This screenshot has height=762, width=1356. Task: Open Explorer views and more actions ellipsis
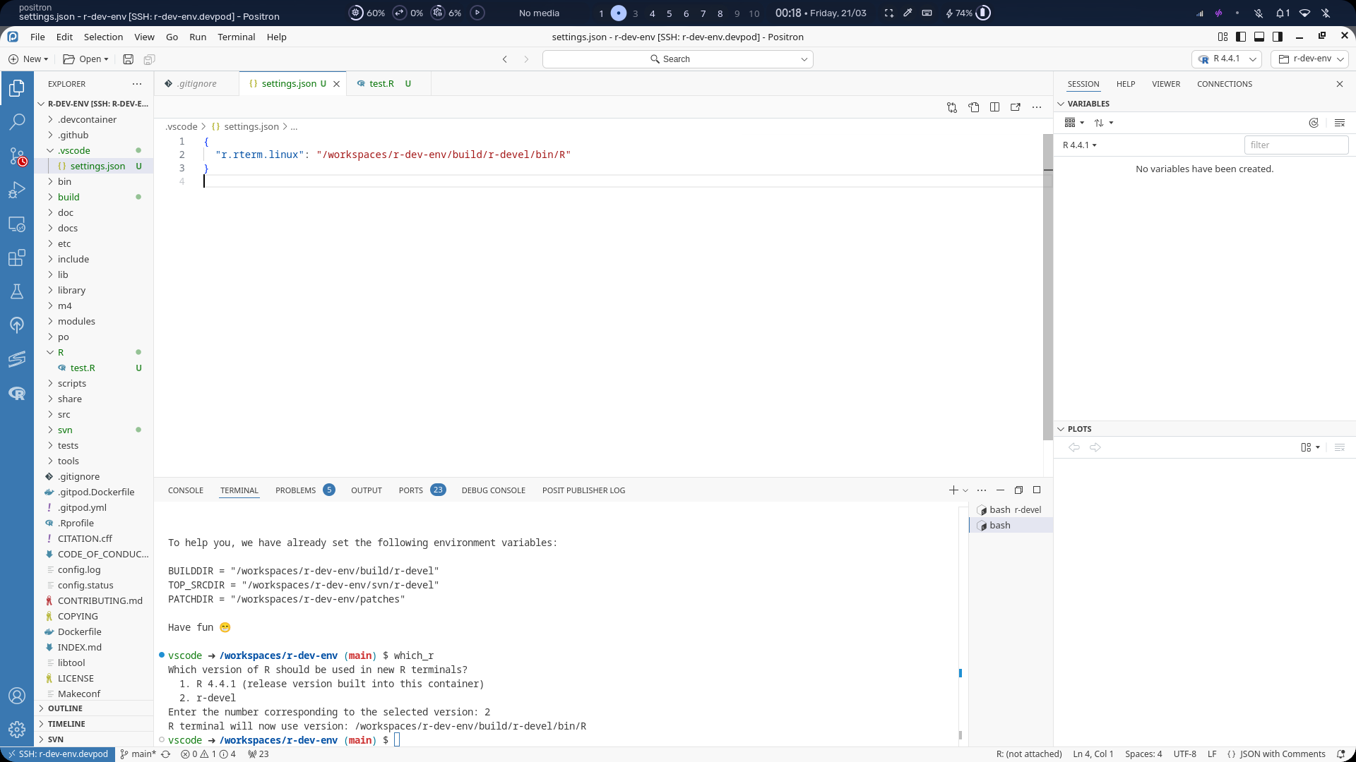137,84
